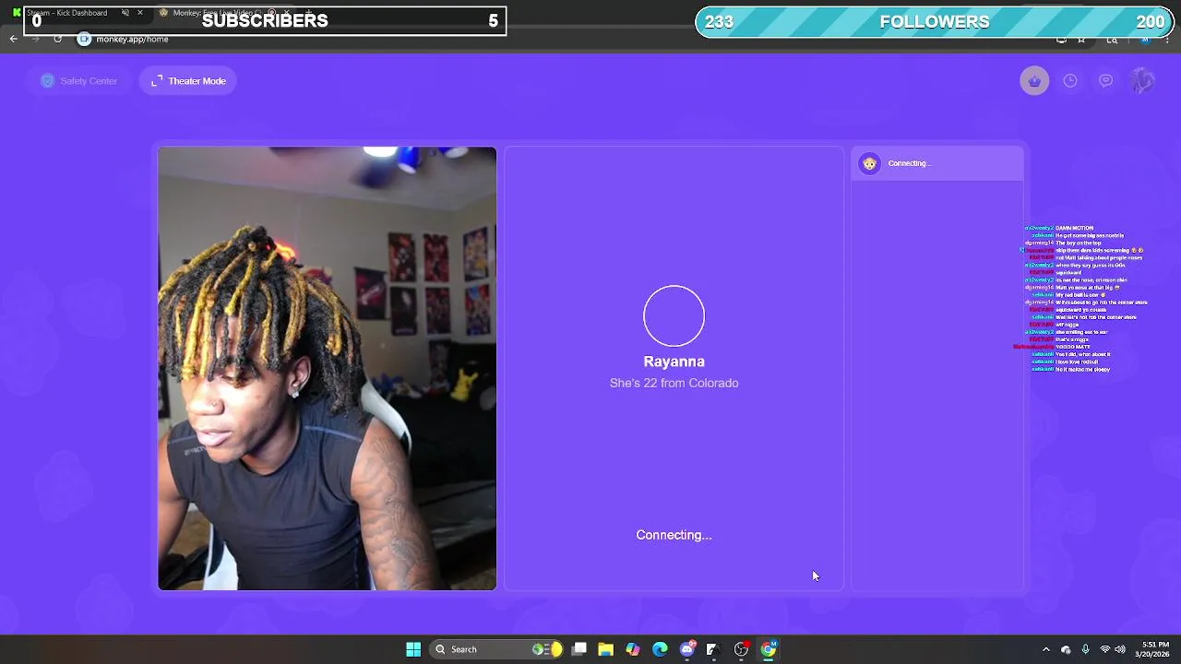Open Google Chrome from the taskbar
The image size is (1181, 664).
pos(768,649)
